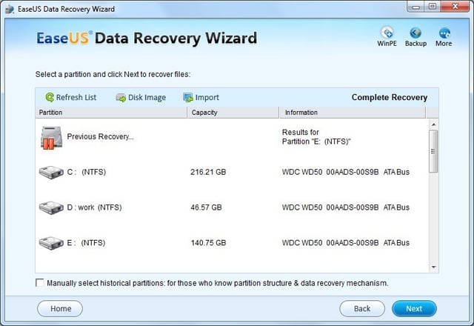
Task: Select the 'Previous Recovery...' row text
Action: click(x=101, y=136)
